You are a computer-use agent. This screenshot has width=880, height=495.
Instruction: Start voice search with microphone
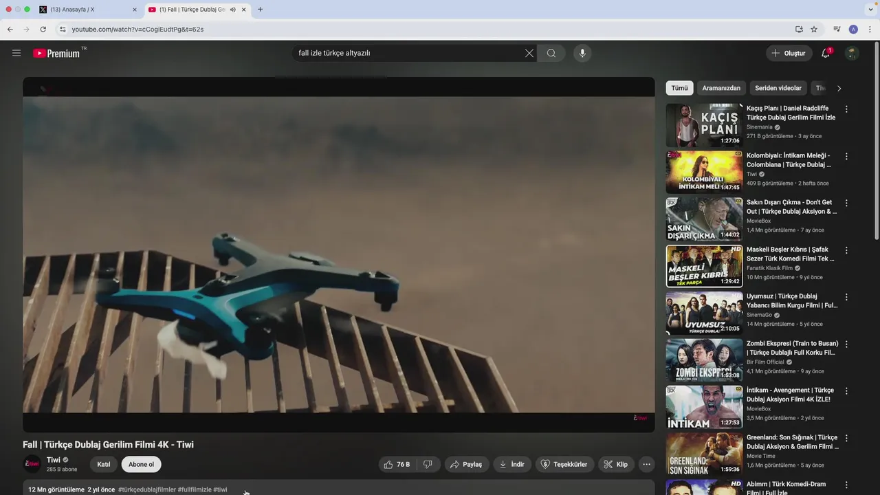coord(582,53)
